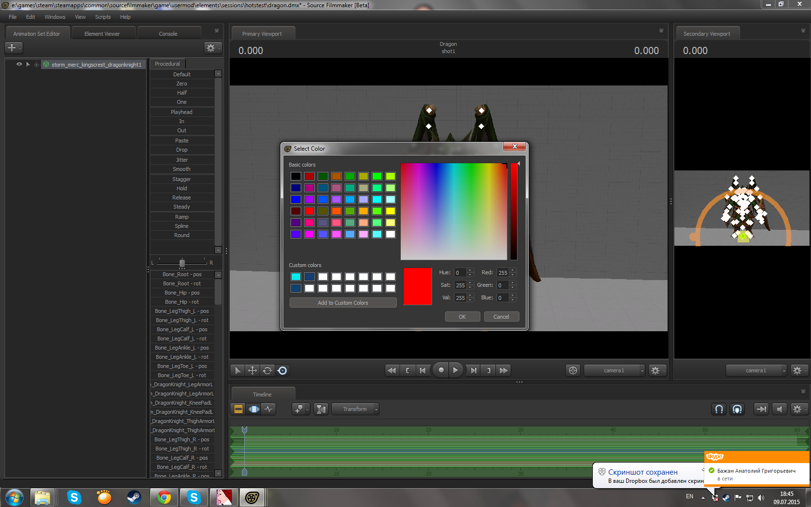The height and width of the screenshot is (507, 811).
Task: Toggle timeline snapping magnet
Action: (x=719, y=409)
